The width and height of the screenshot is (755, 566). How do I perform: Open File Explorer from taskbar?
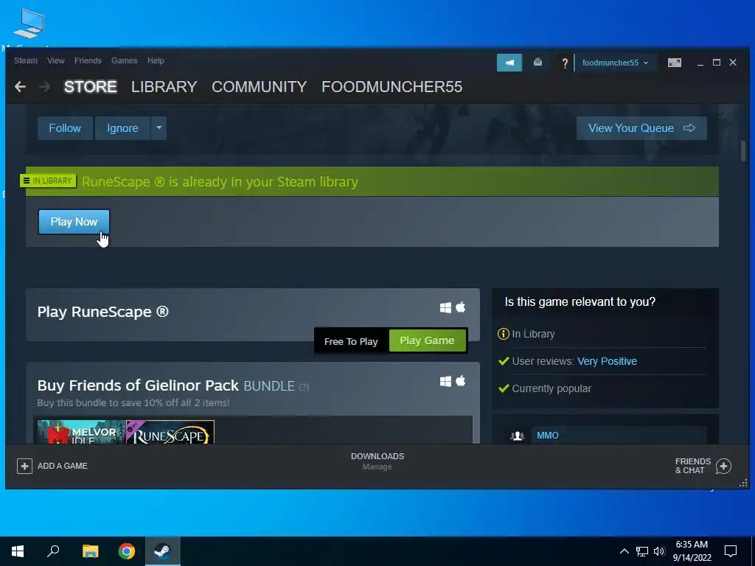(90, 551)
